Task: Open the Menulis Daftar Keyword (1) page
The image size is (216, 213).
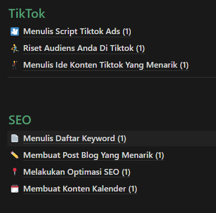Action: 75,139
